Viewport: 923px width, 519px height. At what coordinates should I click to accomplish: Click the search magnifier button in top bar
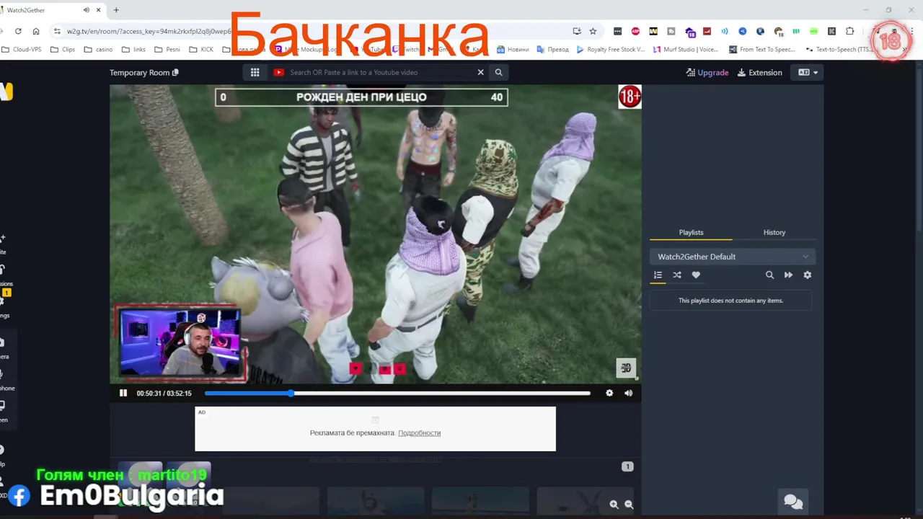tap(498, 72)
